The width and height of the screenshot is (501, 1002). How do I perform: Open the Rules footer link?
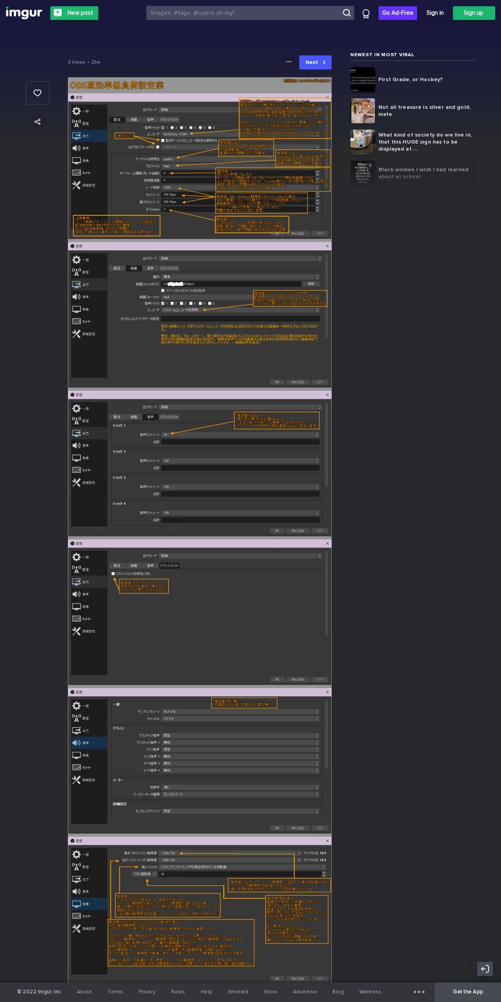point(178,991)
